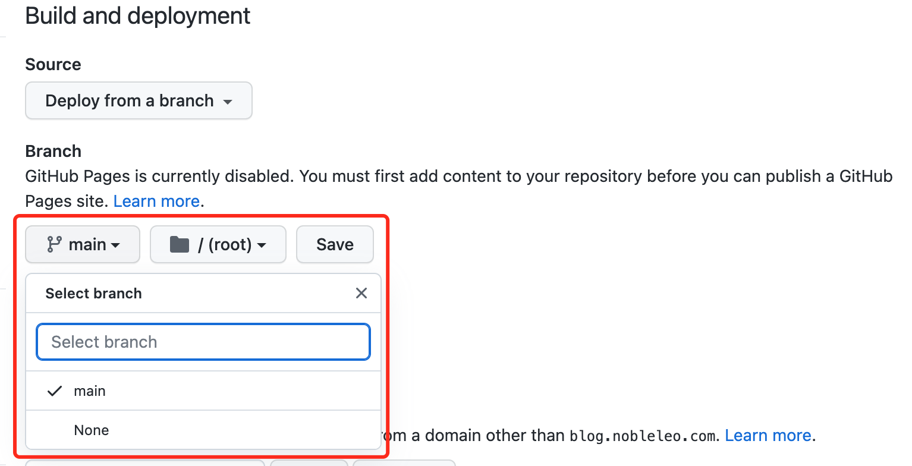Click the Select branch popup title

(94, 293)
